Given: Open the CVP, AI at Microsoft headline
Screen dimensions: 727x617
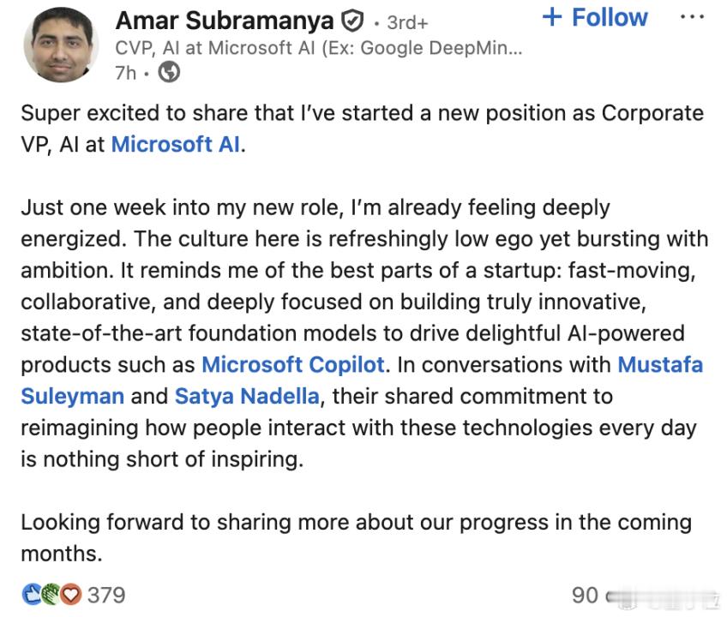Looking at the screenshot, I should pos(319,48).
